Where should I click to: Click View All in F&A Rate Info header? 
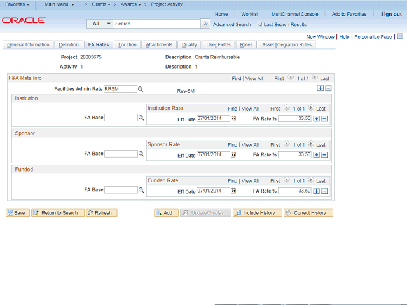[254, 79]
